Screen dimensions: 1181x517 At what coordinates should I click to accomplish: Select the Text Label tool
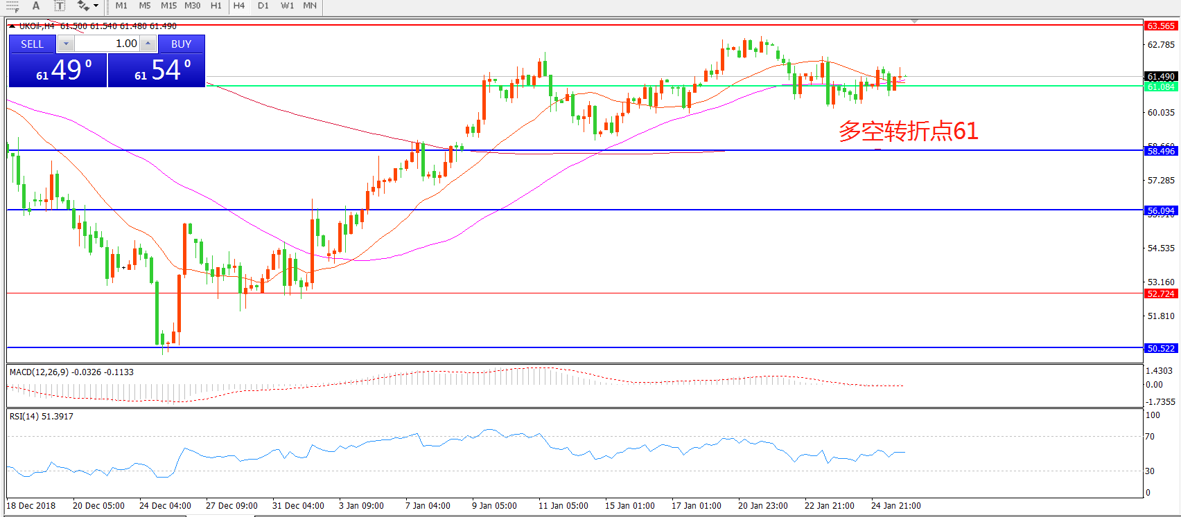coord(60,6)
